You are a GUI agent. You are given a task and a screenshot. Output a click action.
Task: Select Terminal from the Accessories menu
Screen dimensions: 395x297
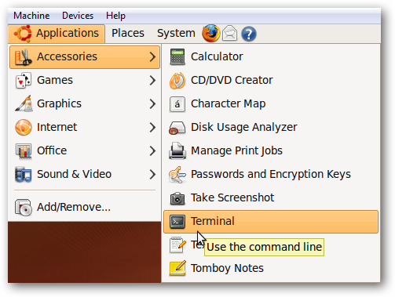(271, 222)
